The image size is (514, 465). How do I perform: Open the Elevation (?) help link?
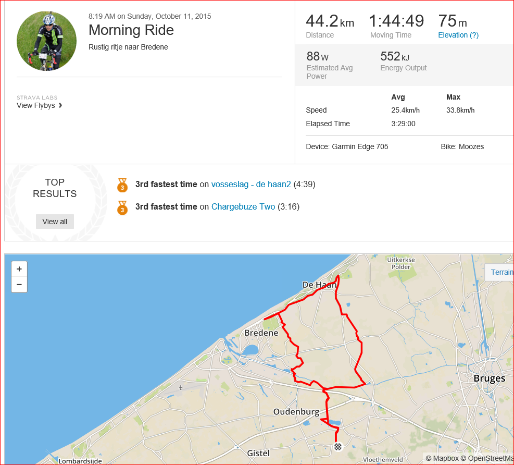point(458,35)
